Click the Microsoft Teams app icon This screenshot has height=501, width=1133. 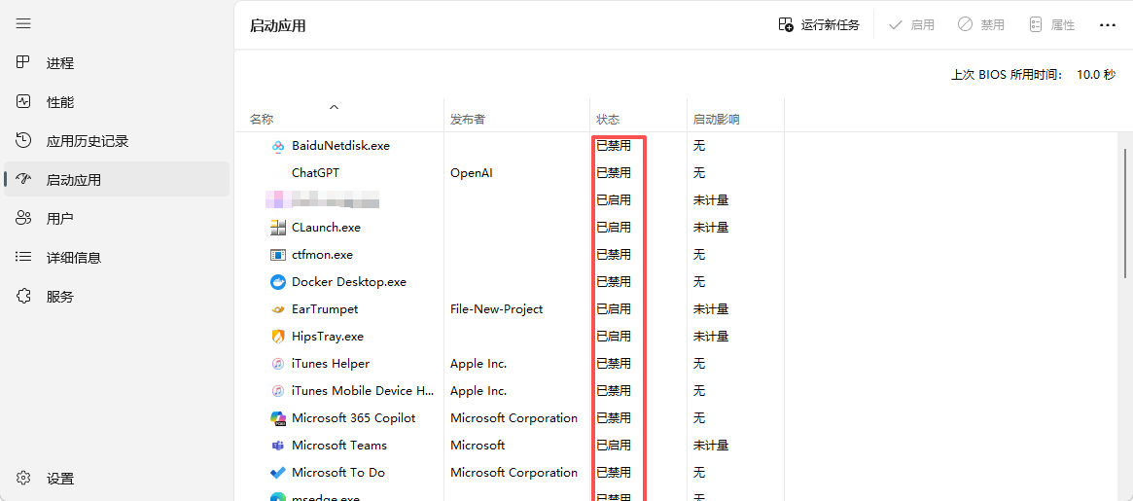[278, 446]
